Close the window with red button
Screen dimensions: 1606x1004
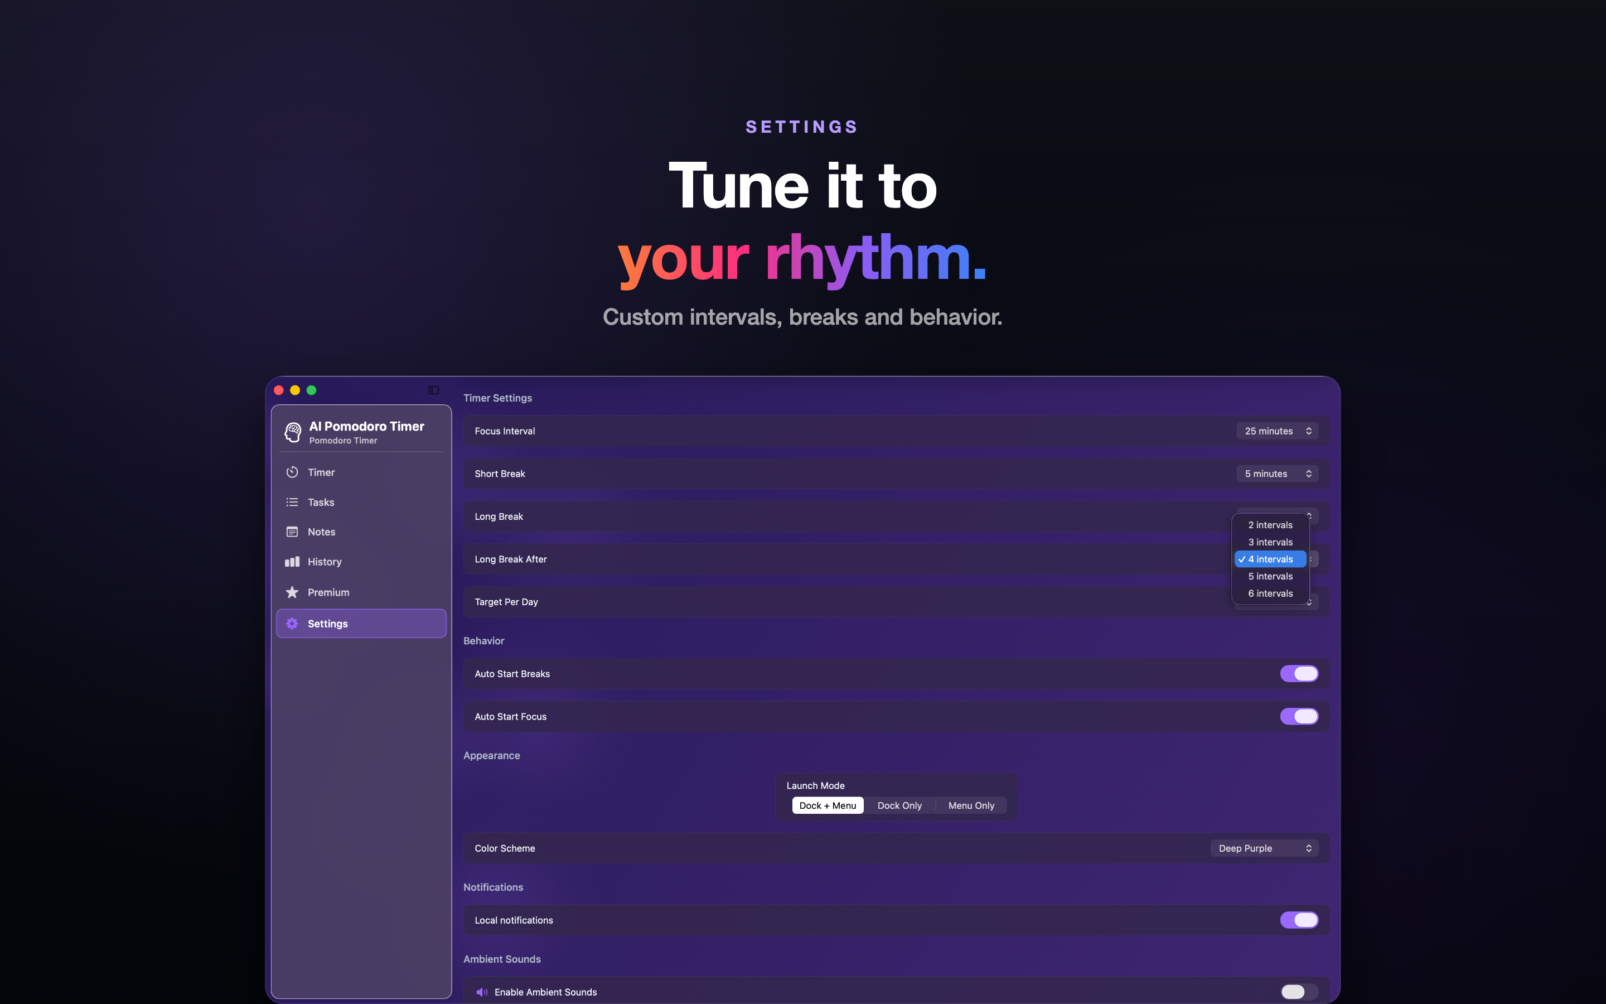pos(279,390)
